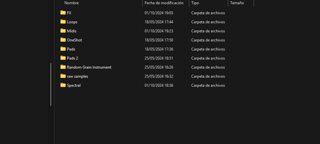
Task: Click the navigation pane scrollbar thumb
Action: [51, 84]
